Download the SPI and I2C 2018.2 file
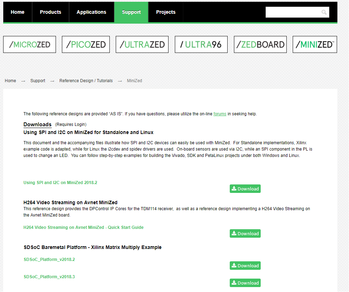 [245, 189]
